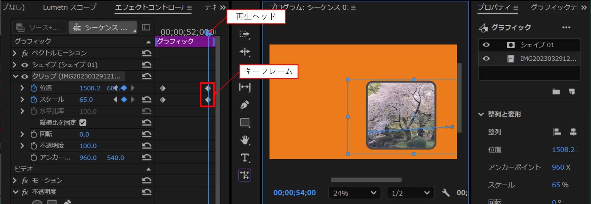Click the first 位置 keyframe on timeline
This screenshot has height=204, width=591.
162,88
